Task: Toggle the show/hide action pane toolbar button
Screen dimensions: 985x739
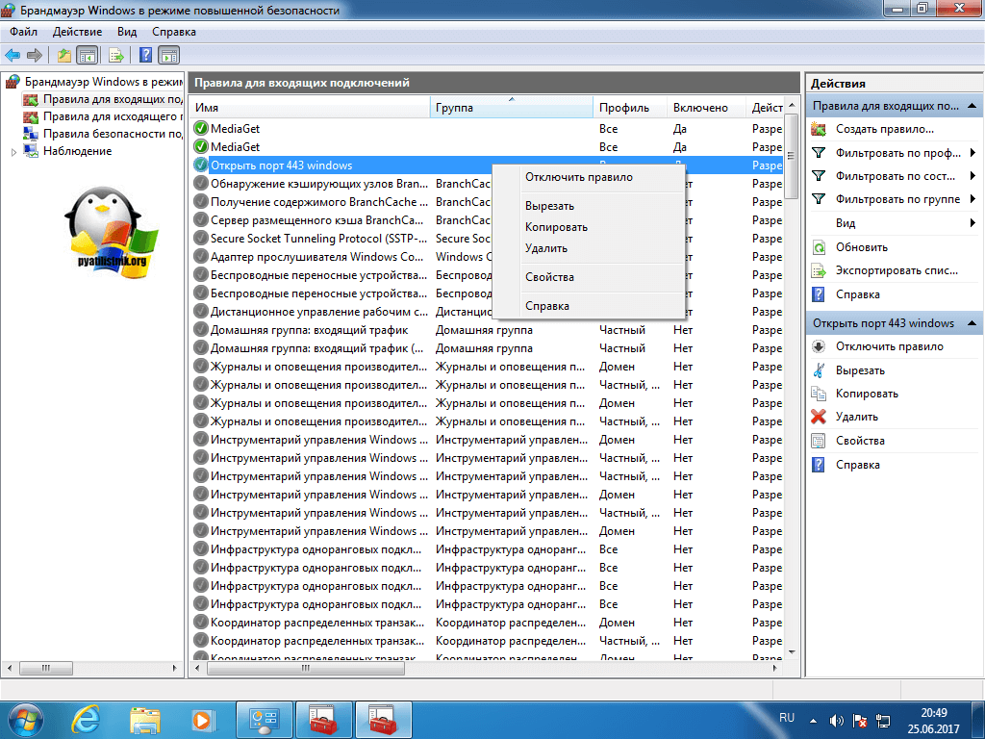Action: coord(169,55)
